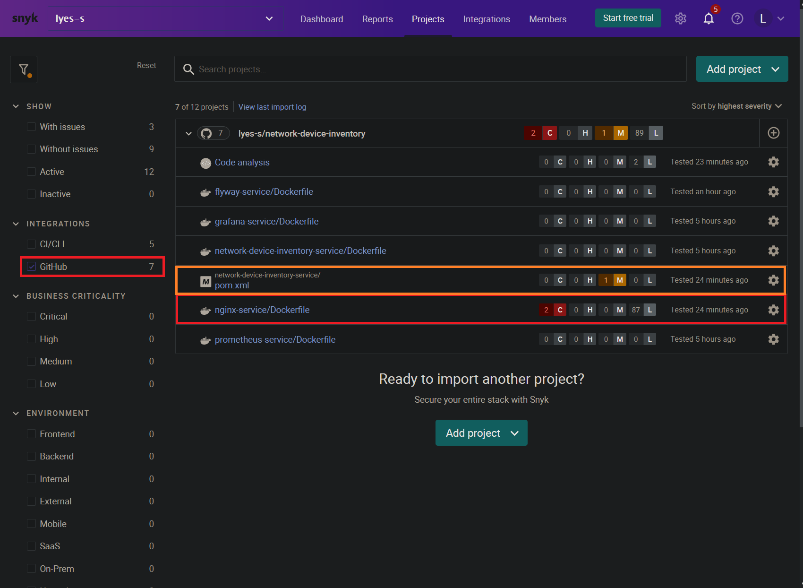Open settings gear for grafana-service/Dockerfile
Screen dimensions: 803x588
(773, 221)
